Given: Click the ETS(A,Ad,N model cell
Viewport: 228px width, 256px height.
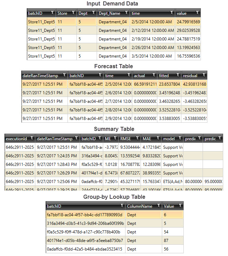Looking at the screenshot, I should 173,181.
